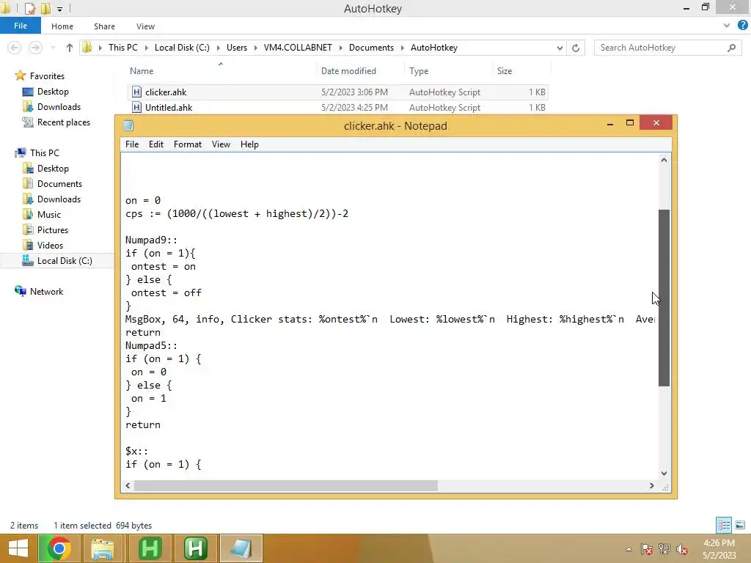Image resolution: width=751 pixels, height=563 pixels.
Task: Open Downloads under Favorites
Action: (59, 107)
